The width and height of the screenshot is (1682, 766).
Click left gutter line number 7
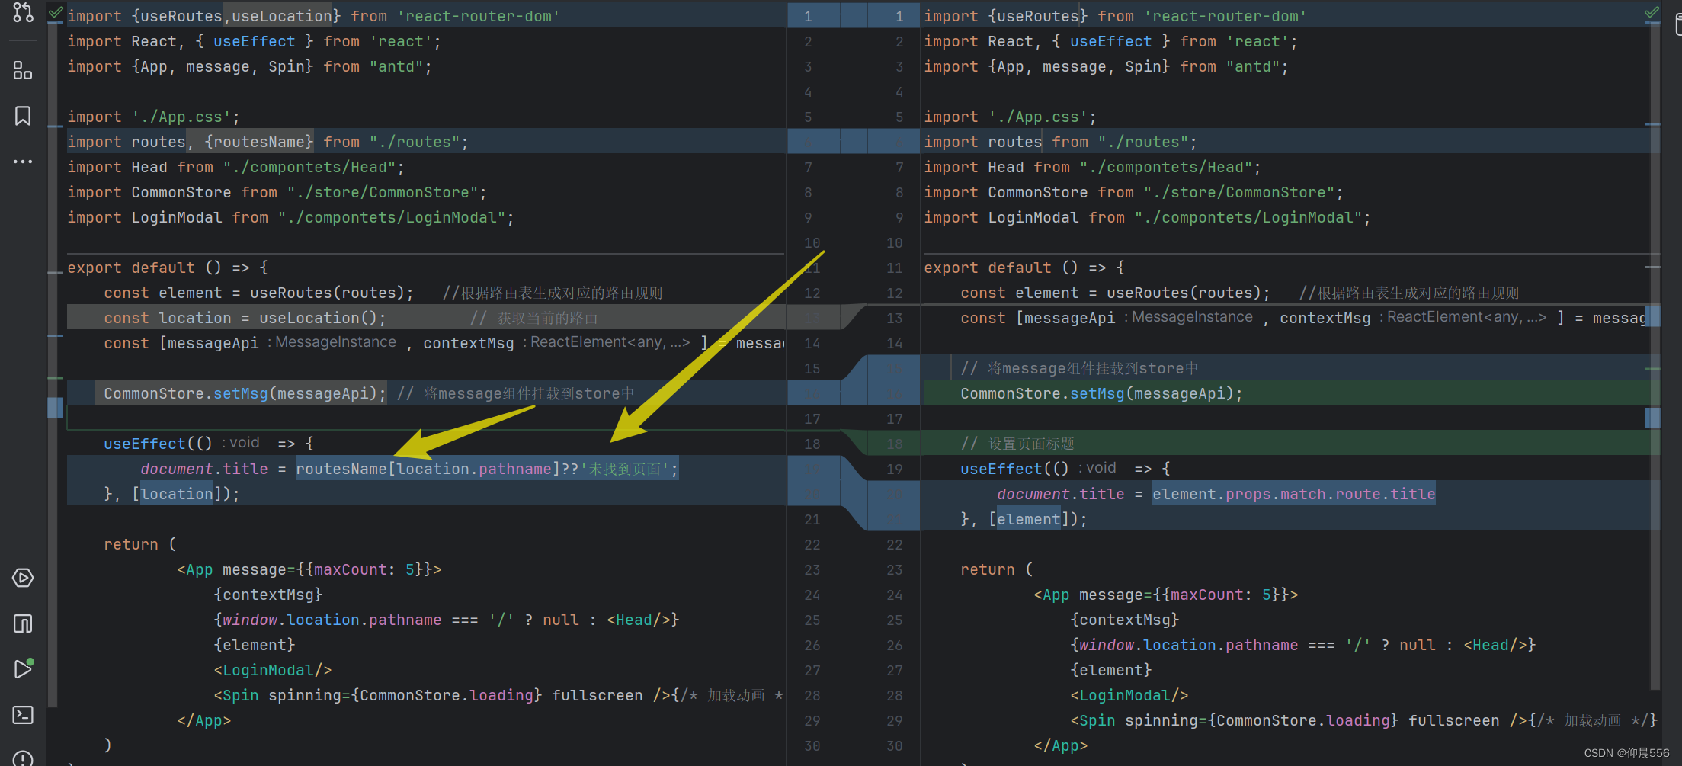tap(808, 167)
